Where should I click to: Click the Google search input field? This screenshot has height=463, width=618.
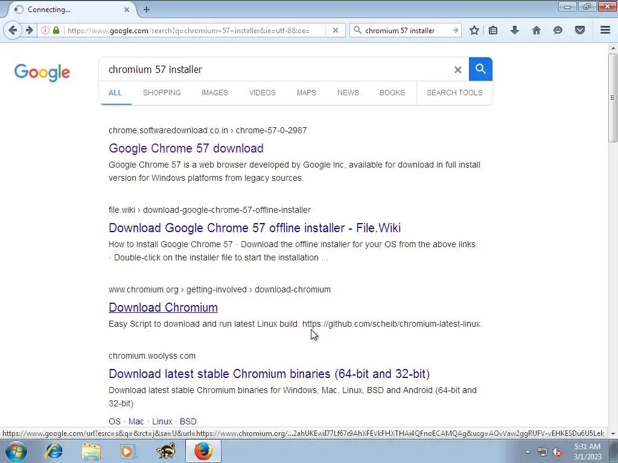276,70
